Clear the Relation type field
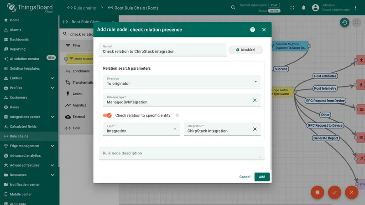 point(255,100)
